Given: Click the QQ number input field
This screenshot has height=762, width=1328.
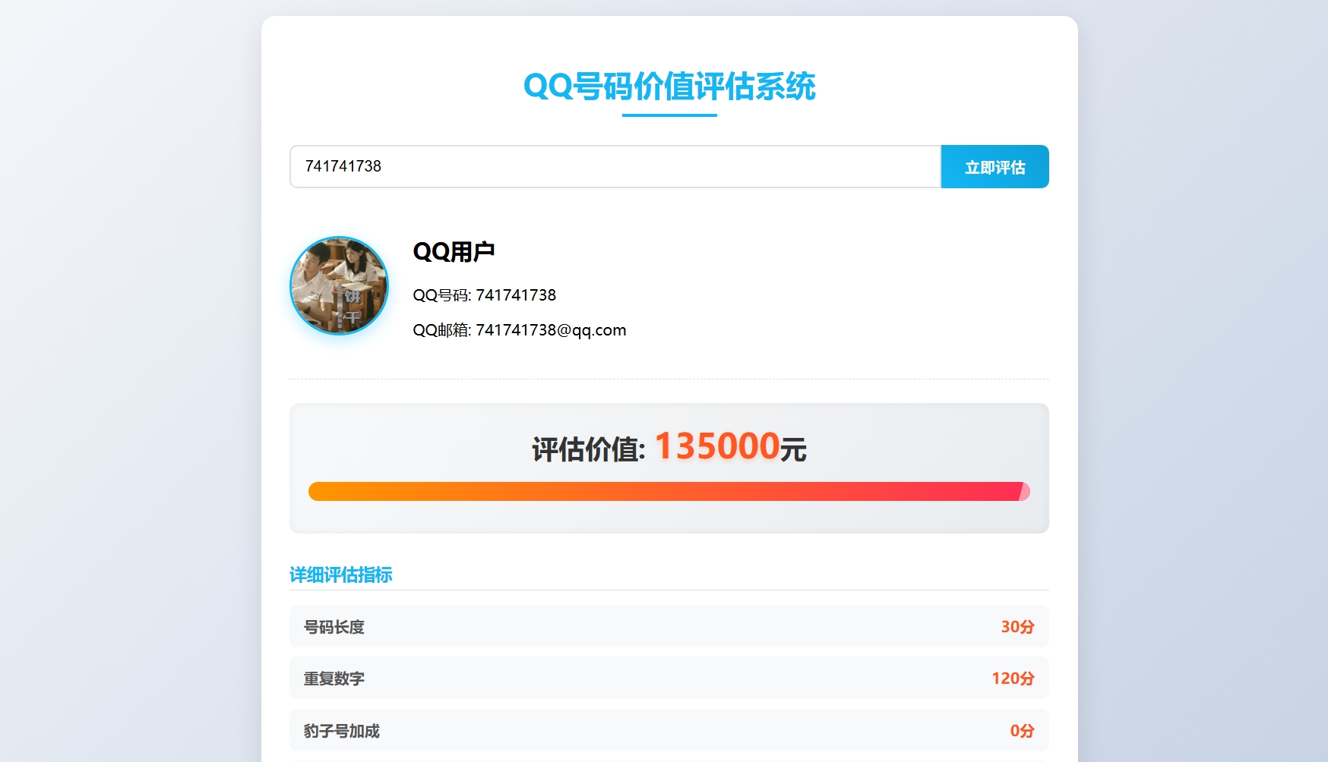Looking at the screenshot, I should pyautogui.click(x=615, y=166).
